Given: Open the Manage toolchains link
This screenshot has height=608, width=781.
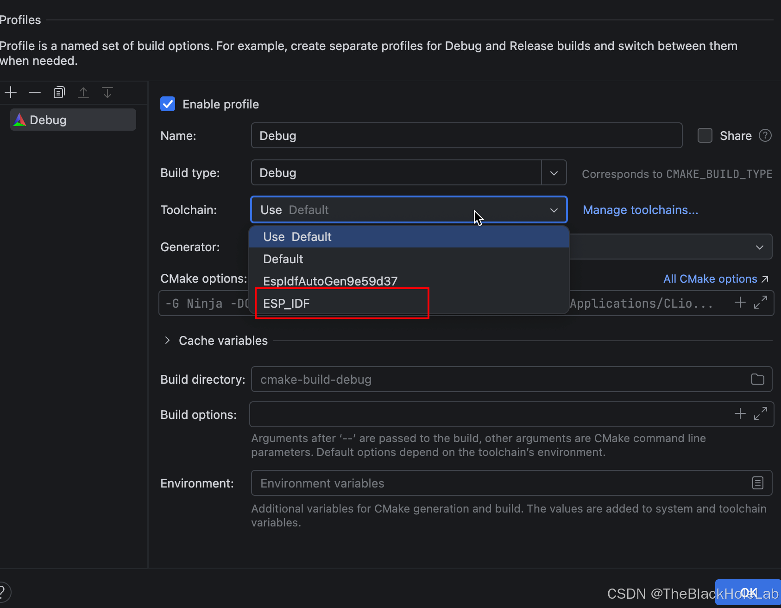Looking at the screenshot, I should click(640, 210).
